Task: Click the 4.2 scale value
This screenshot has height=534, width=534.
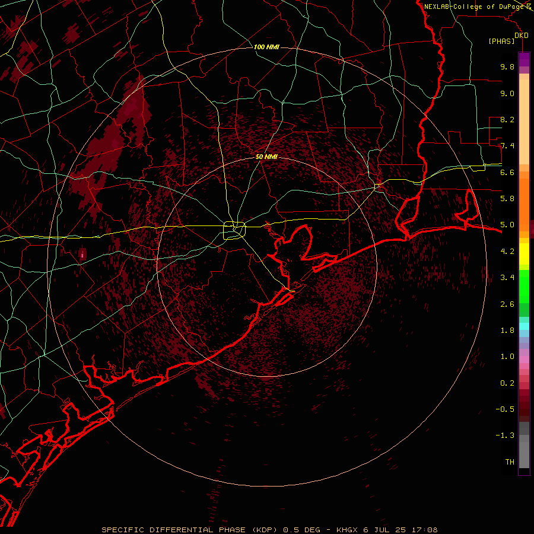Action: pyautogui.click(x=507, y=252)
